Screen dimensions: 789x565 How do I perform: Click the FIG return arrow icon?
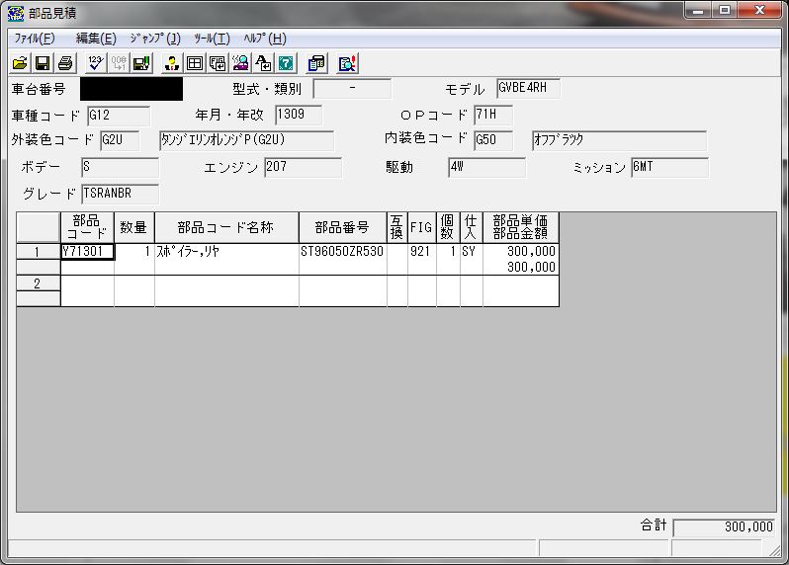(x=218, y=63)
